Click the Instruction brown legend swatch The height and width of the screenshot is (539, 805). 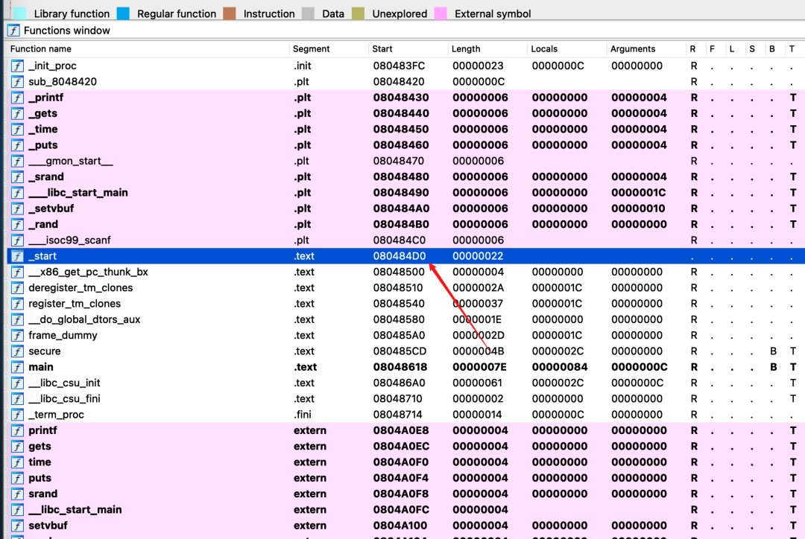tap(230, 13)
